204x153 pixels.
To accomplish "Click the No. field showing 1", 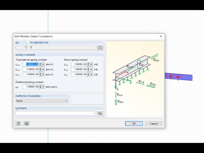I will (x=21, y=47).
